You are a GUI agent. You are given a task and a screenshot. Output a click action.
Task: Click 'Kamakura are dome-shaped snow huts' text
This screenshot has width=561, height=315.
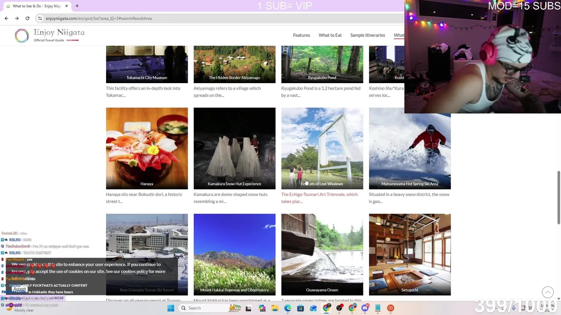point(231,198)
